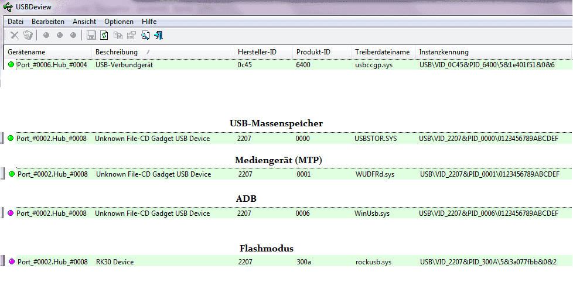Image resolution: width=573 pixels, height=286 pixels.
Task: Click green status dot in USBSTOR.SYS row
Action: tap(11, 138)
